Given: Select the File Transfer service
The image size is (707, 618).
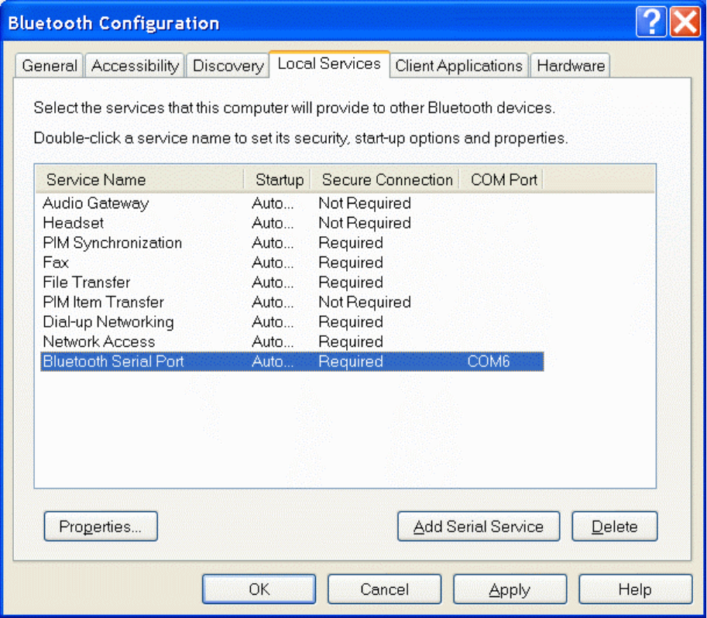Looking at the screenshot, I should click(292, 283).
